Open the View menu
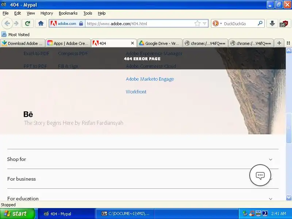 tap(31, 13)
